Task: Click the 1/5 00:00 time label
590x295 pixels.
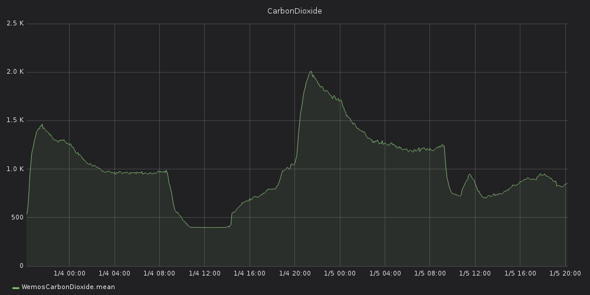Action: (339, 273)
